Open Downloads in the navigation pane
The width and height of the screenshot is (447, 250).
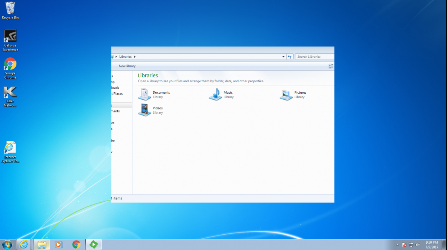click(x=115, y=88)
